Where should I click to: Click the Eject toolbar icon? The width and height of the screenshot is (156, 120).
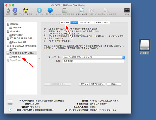[50, 10]
